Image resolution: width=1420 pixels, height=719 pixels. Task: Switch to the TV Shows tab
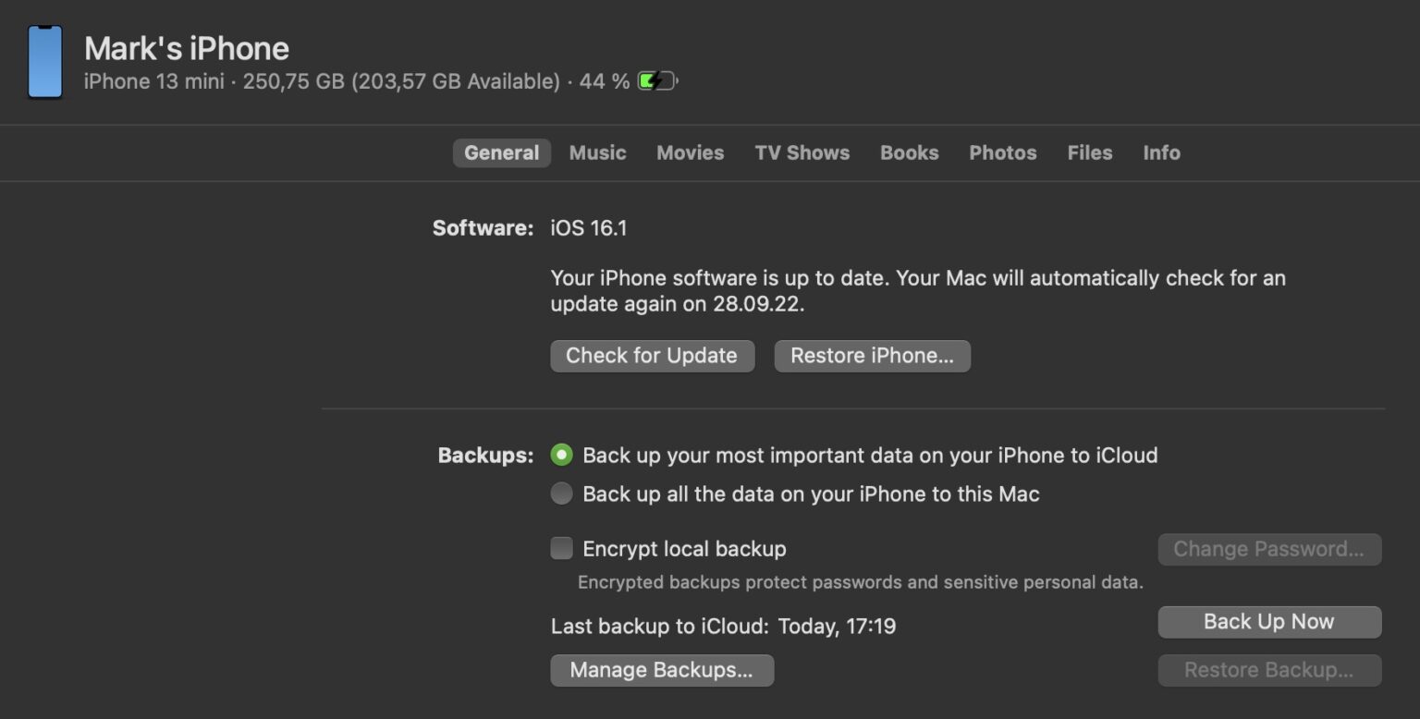coord(802,152)
